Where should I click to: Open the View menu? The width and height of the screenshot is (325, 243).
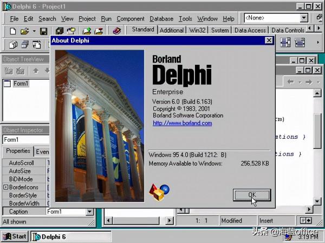tap(67, 19)
